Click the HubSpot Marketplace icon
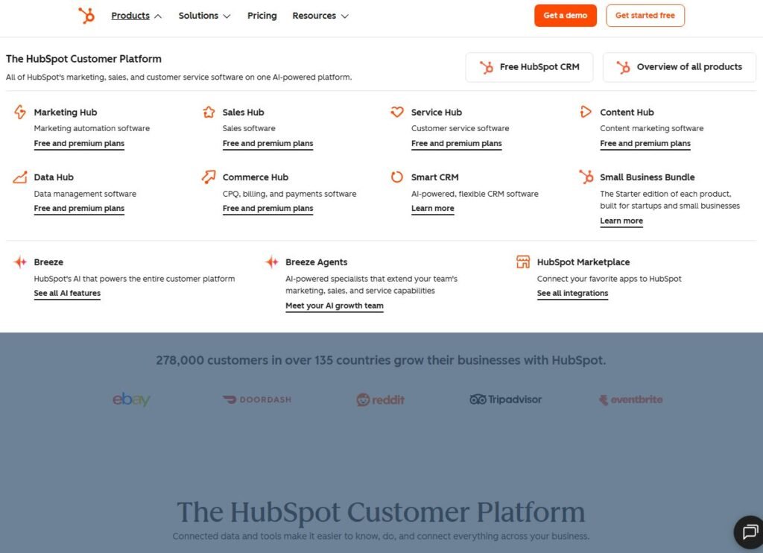Viewport: 763px width, 553px height. coord(523,262)
